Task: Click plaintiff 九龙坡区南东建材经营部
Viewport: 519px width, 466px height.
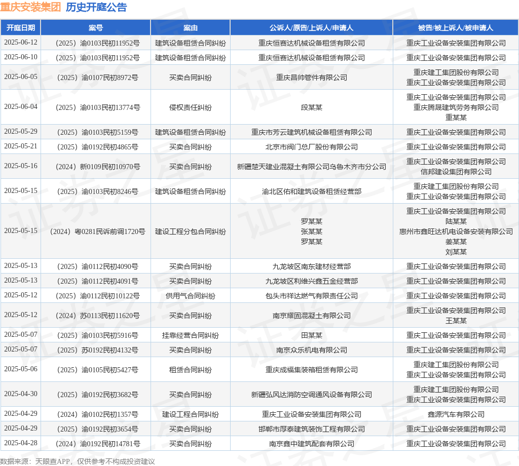Action: tap(312, 266)
